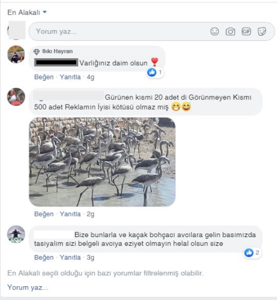Expand the En Alakalı sort dropdown
Screen dimensions: 277x300
[x=27, y=13]
